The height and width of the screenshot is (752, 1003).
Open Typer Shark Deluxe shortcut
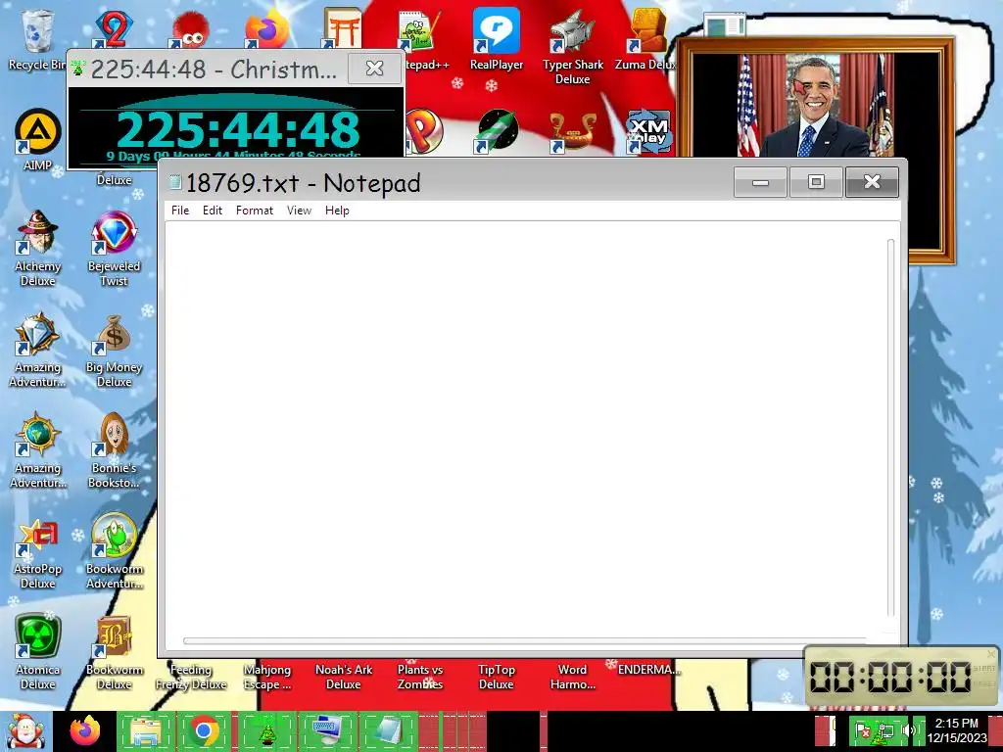coord(572,47)
